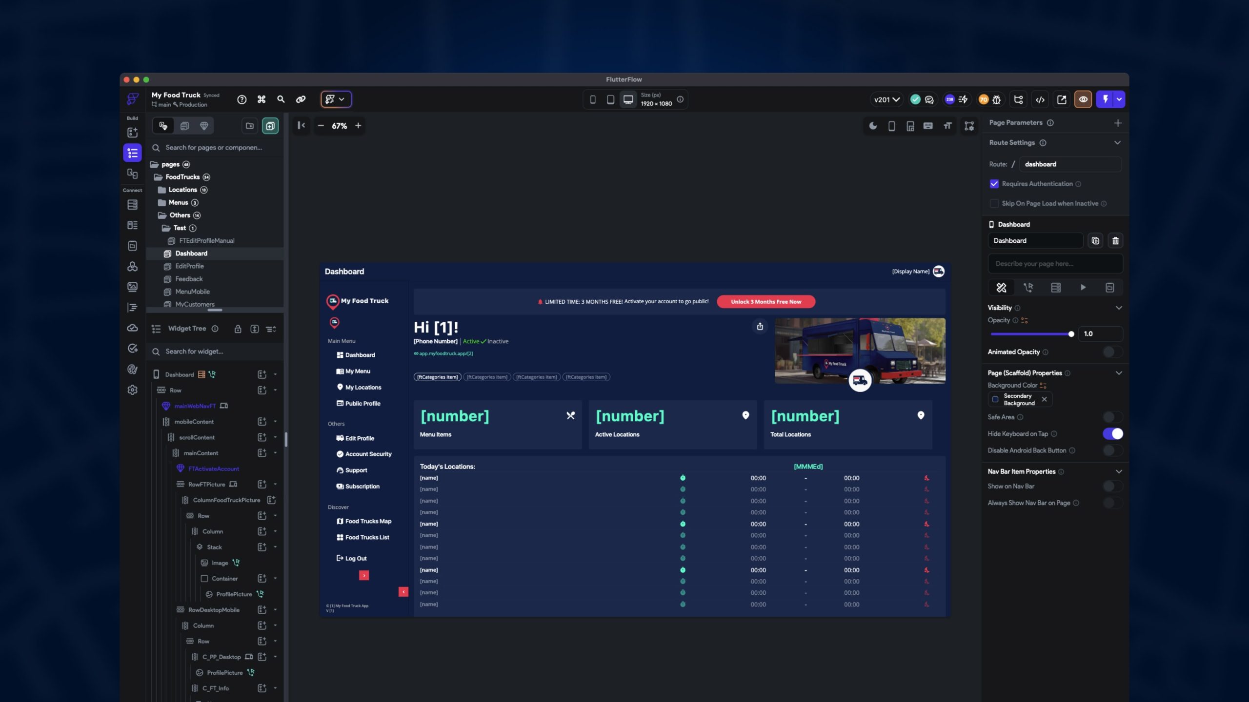Image resolution: width=1249 pixels, height=702 pixels.
Task: Uncheck Requires Authentication checkbox
Action: 994,184
